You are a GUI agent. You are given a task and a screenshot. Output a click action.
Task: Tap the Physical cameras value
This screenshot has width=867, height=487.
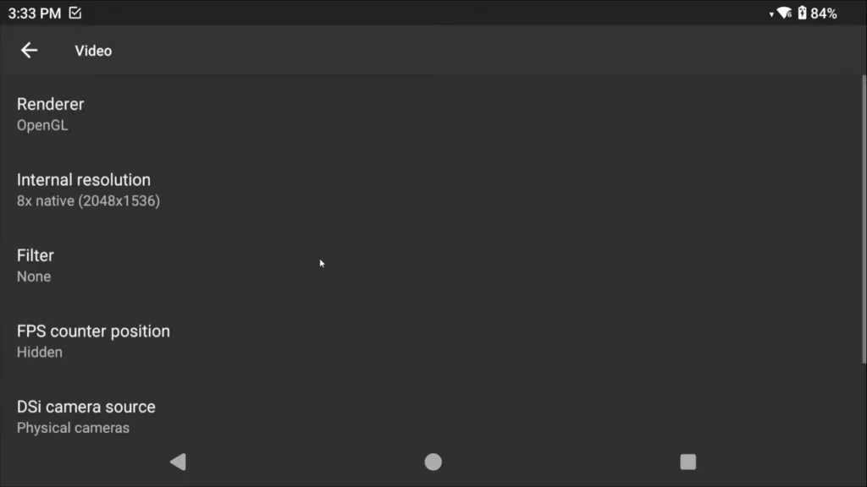[x=73, y=428]
